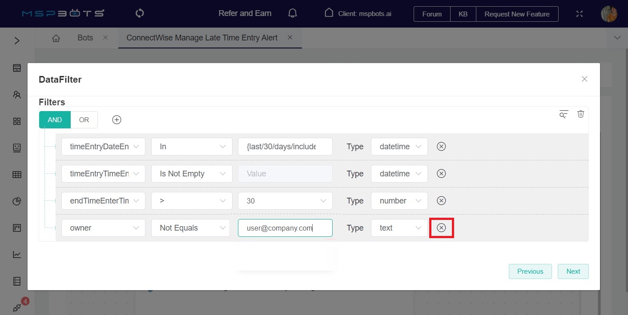Remove the endTimeEnterTime filter row
This screenshot has width=628, height=315.
[x=441, y=201]
